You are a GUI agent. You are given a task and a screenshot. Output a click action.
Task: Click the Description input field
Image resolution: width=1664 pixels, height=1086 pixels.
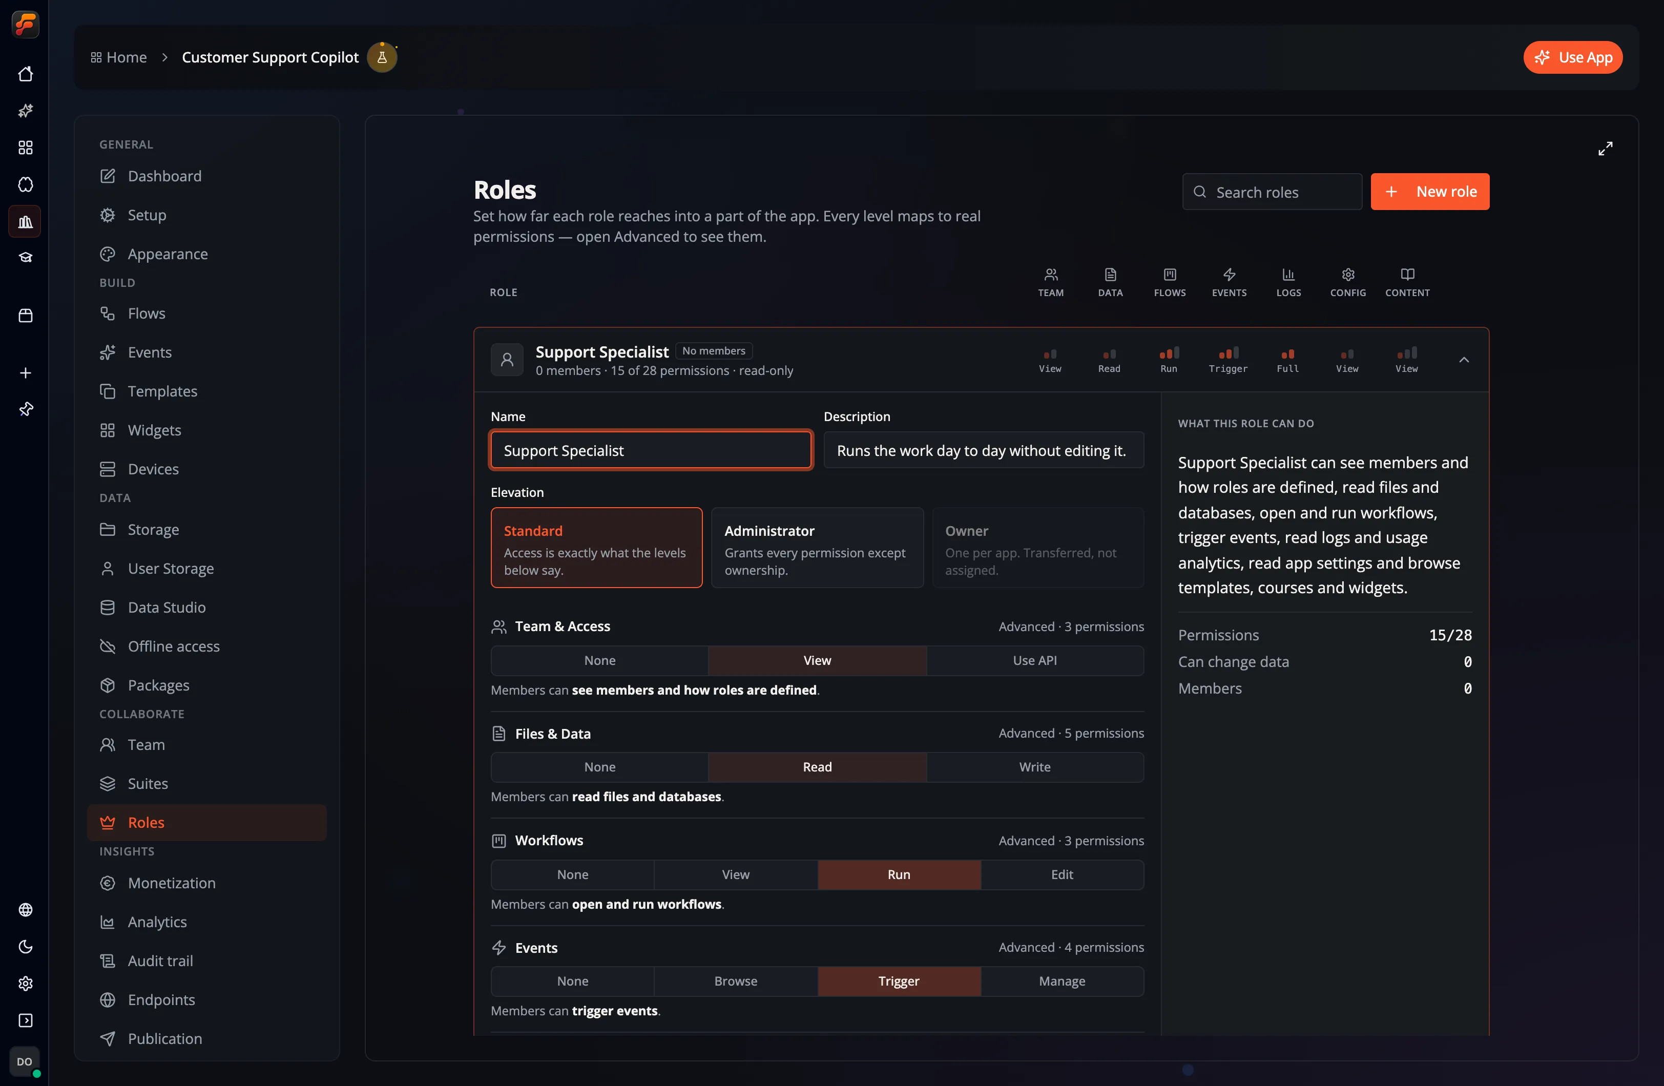tap(983, 450)
